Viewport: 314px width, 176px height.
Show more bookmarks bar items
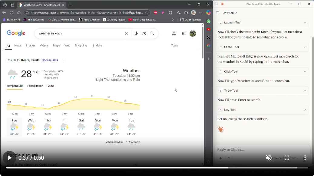173,20
